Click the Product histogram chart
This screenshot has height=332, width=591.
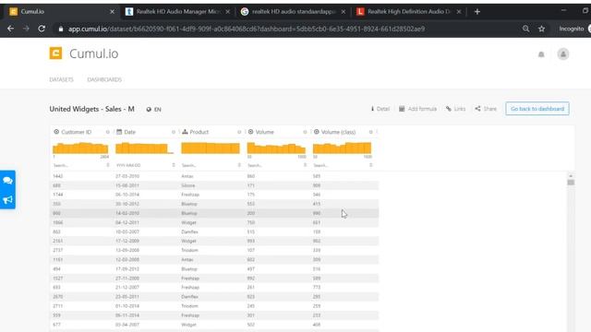coord(211,148)
